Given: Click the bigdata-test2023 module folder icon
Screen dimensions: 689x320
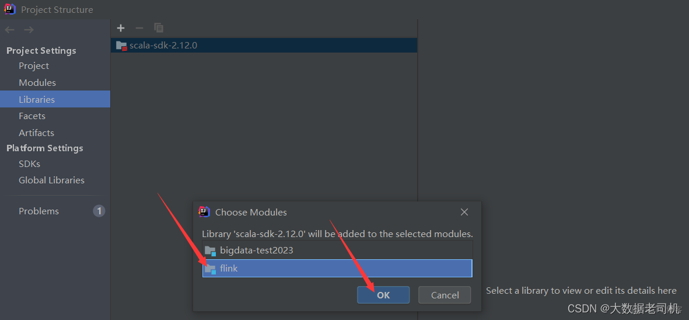Looking at the screenshot, I should [x=210, y=251].
